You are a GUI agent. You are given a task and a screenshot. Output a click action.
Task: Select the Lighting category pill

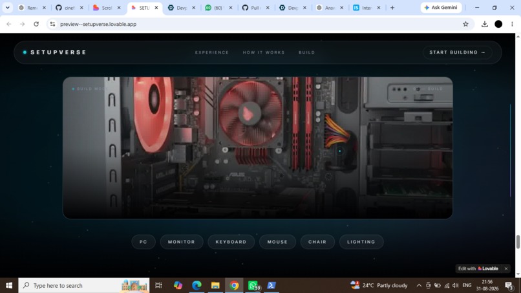click(361, 242)
